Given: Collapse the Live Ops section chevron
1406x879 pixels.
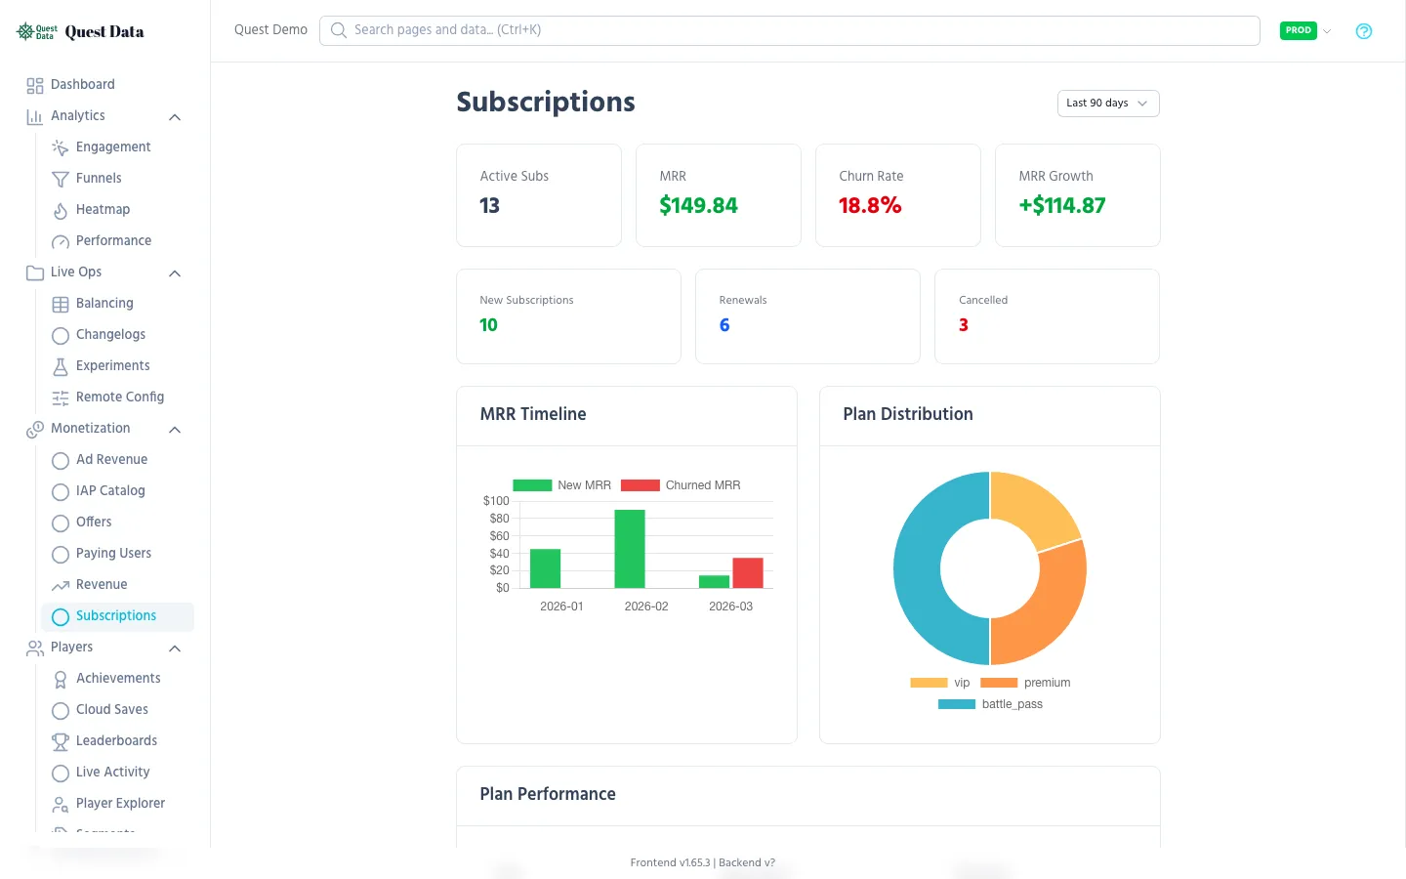Looking at the screenshot, I should point(175,273).
